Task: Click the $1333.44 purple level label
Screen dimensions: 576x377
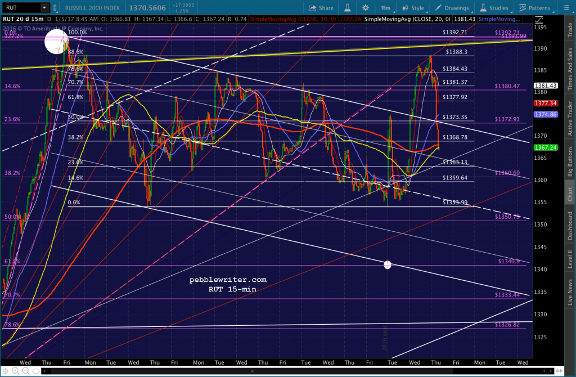Action: click(x=507, y=295)
